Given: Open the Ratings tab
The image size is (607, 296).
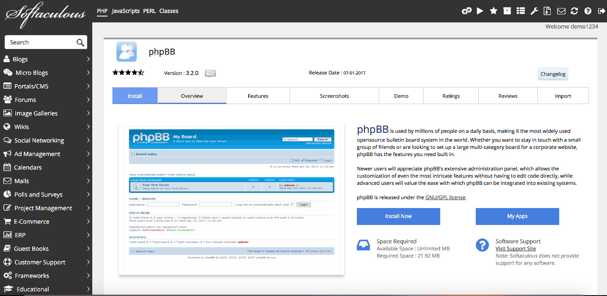Looking at the screenshot, I should [451, 96].
